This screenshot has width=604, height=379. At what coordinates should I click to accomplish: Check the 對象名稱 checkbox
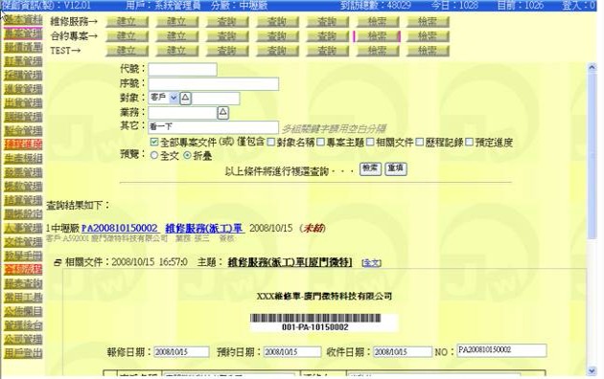coord(270,143)
